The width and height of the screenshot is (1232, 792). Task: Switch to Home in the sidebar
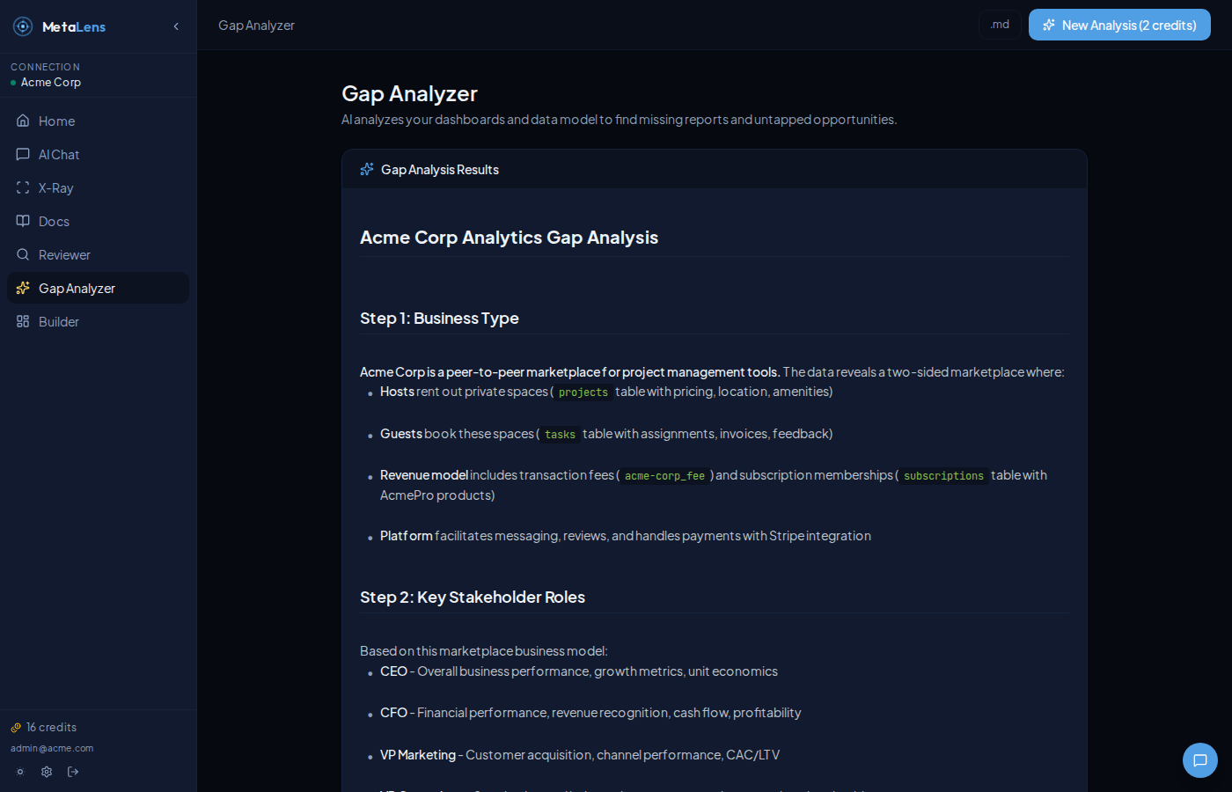24,121
